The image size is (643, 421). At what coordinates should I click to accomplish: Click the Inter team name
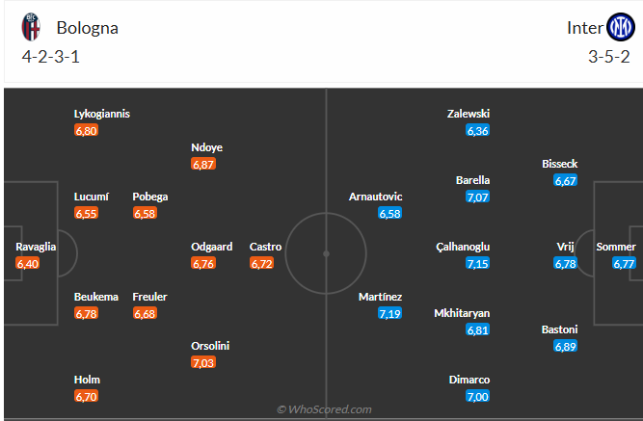coord(584,27)
